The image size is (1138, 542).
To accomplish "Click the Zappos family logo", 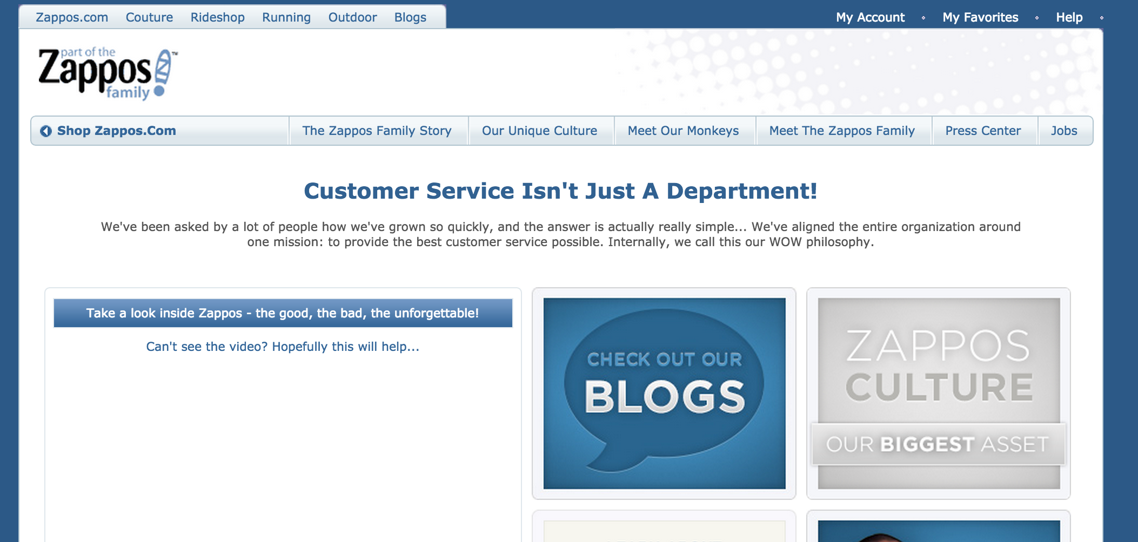I will coord(108,74).
